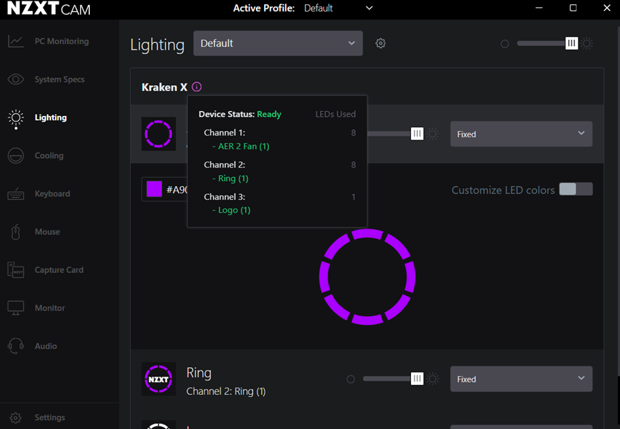This screenshot has width=620, height=429.
Task: Click the Audio headset icon
Action: click(x=16, y=346)
